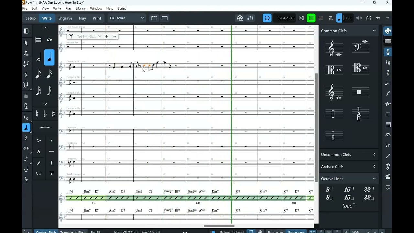Switch to Play mode
The height and width of the screenshot is (233, 414).
click(x=82, y=18)
